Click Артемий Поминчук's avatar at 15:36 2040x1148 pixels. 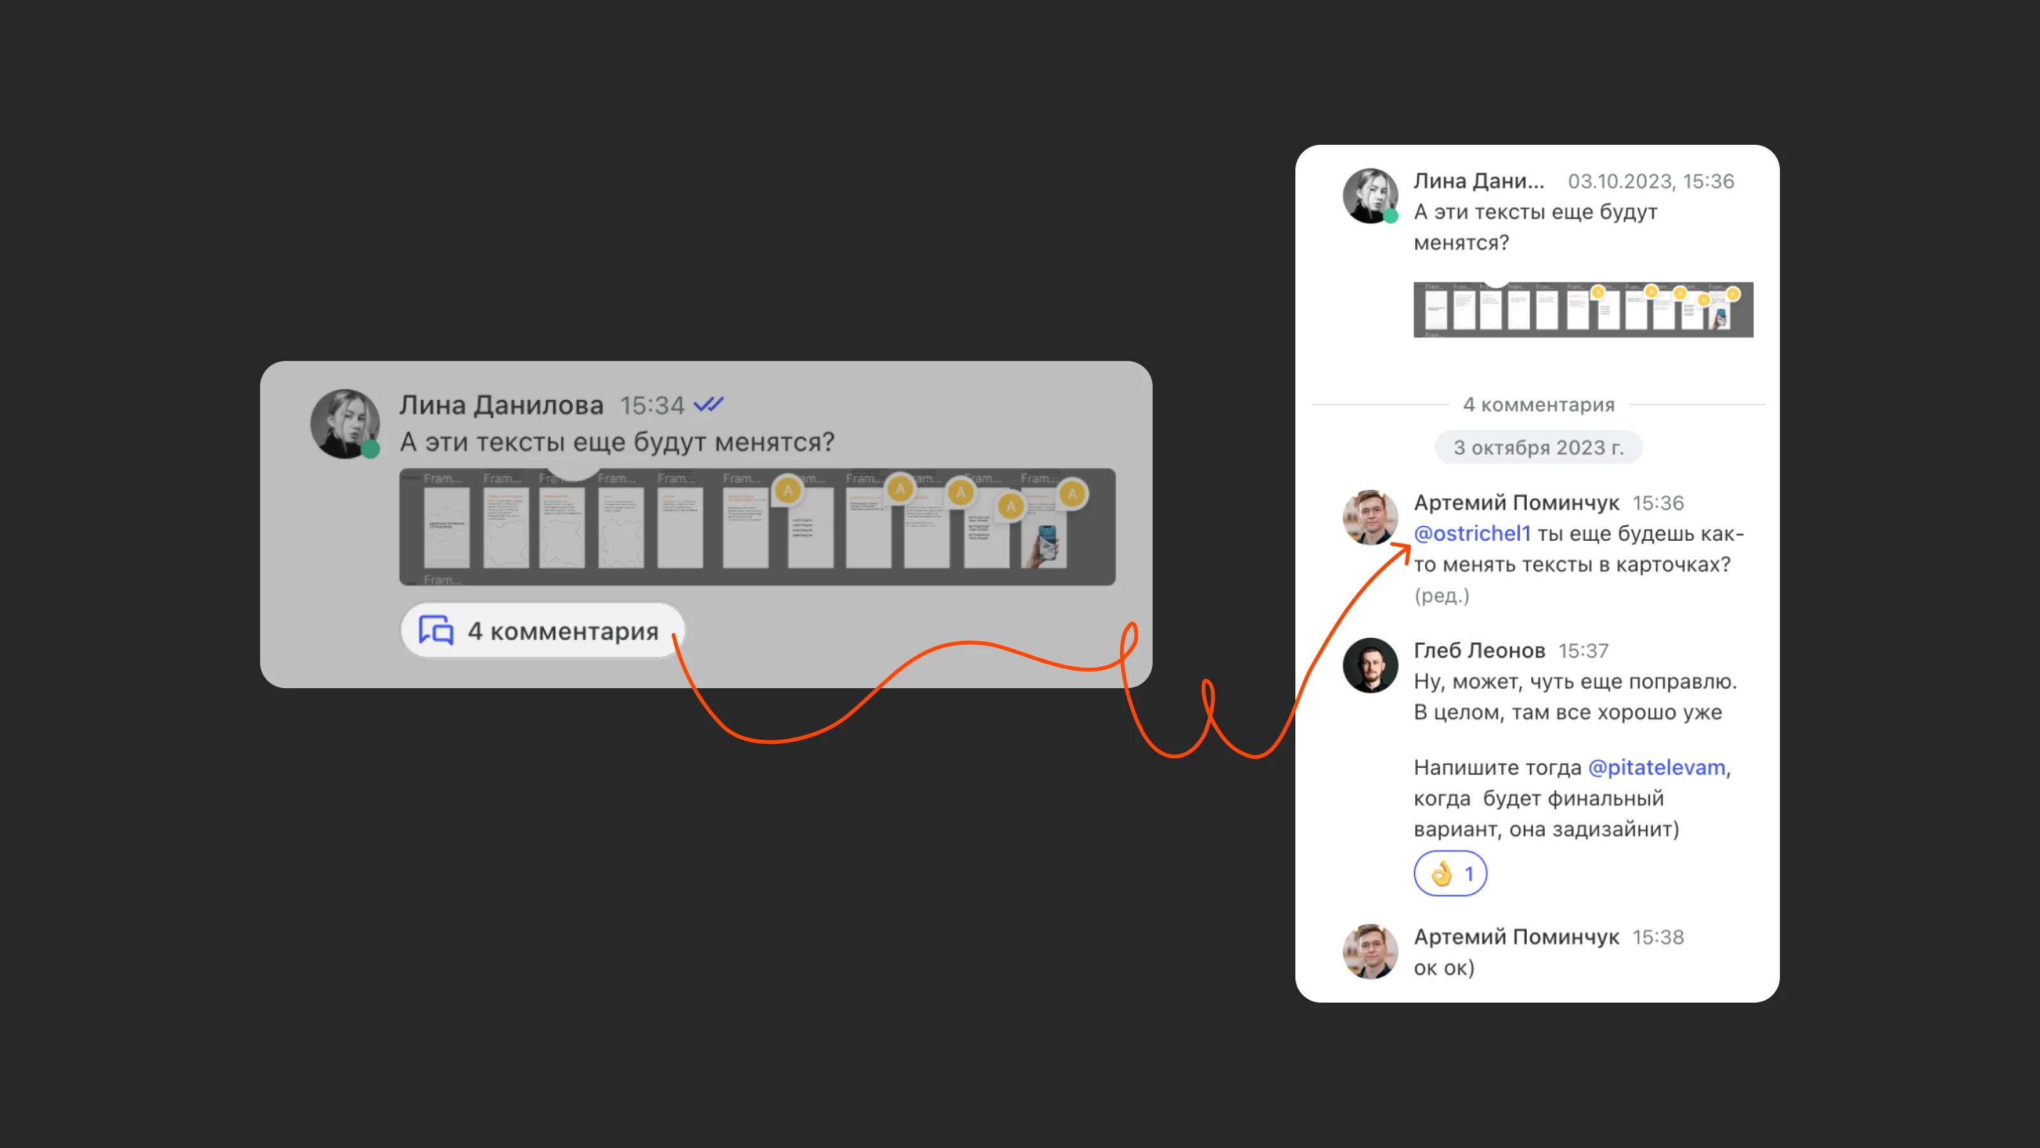click(1370, 517)
